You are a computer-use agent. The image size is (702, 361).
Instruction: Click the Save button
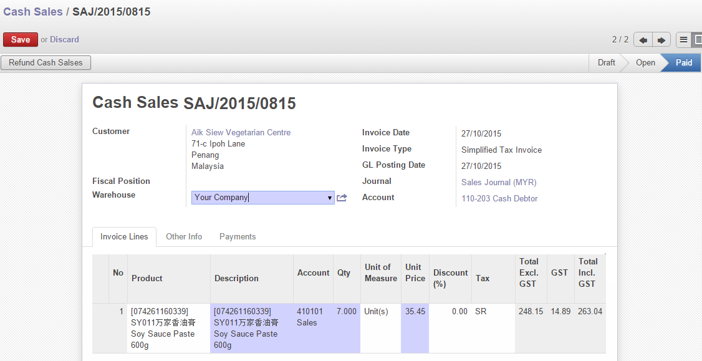[x=21, y=39]
